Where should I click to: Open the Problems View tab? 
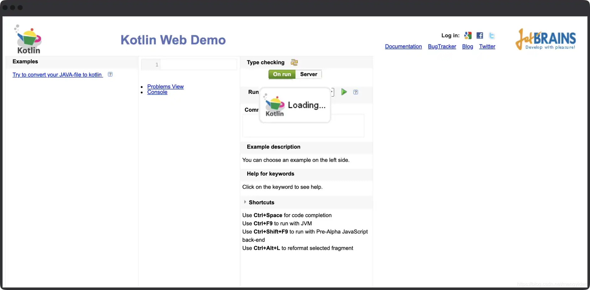[x=165, y=87]
